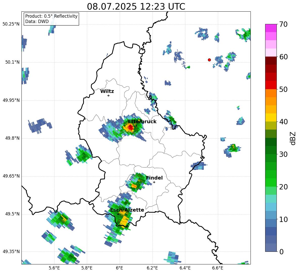Viewport: 299px width, 273px height.
Task: Click the red storm core near Ettelbruck
Action: coord(131,127)
